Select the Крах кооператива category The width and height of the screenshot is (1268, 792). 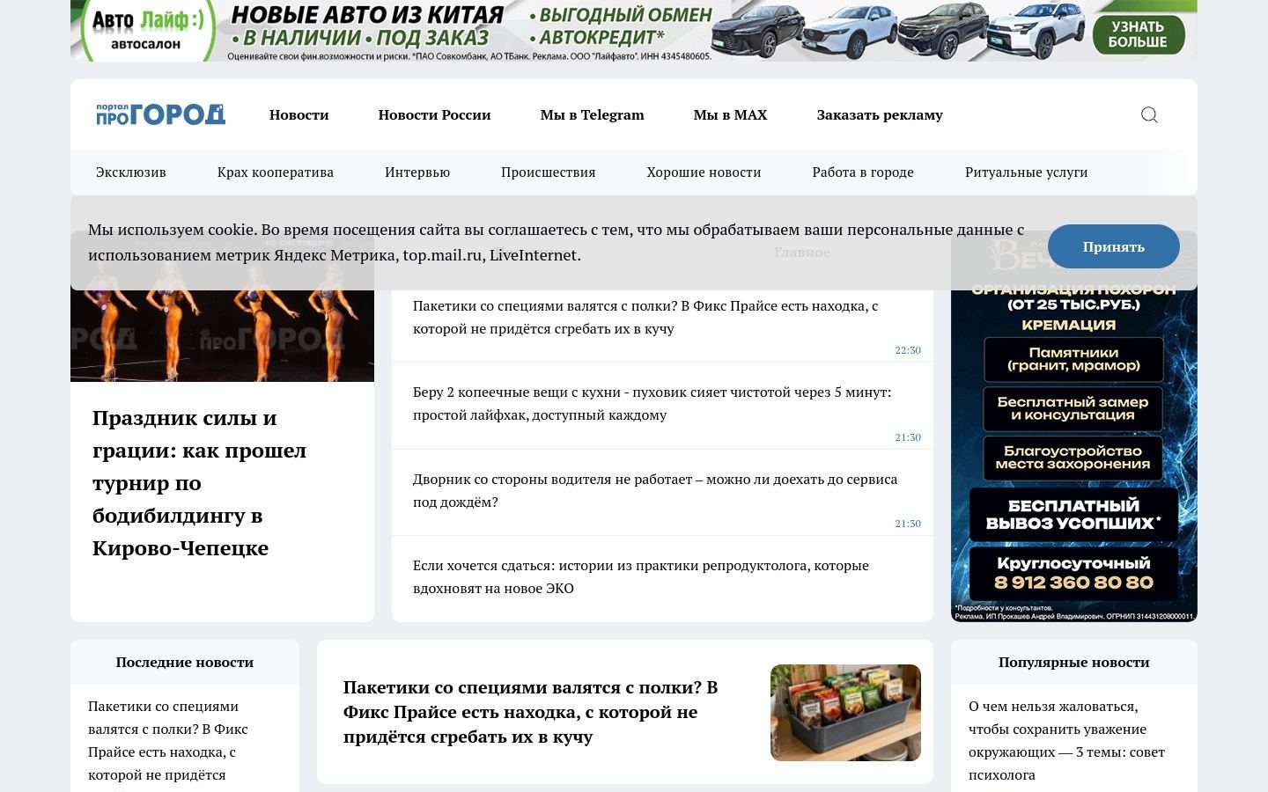click(275, 172)
